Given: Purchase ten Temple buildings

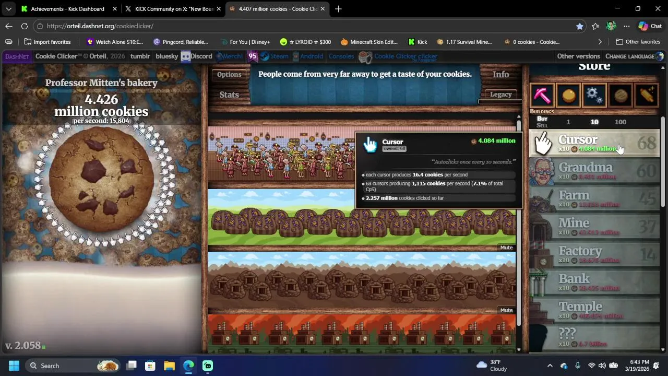Looking at the screenshot, I should [x=594, y=310].
